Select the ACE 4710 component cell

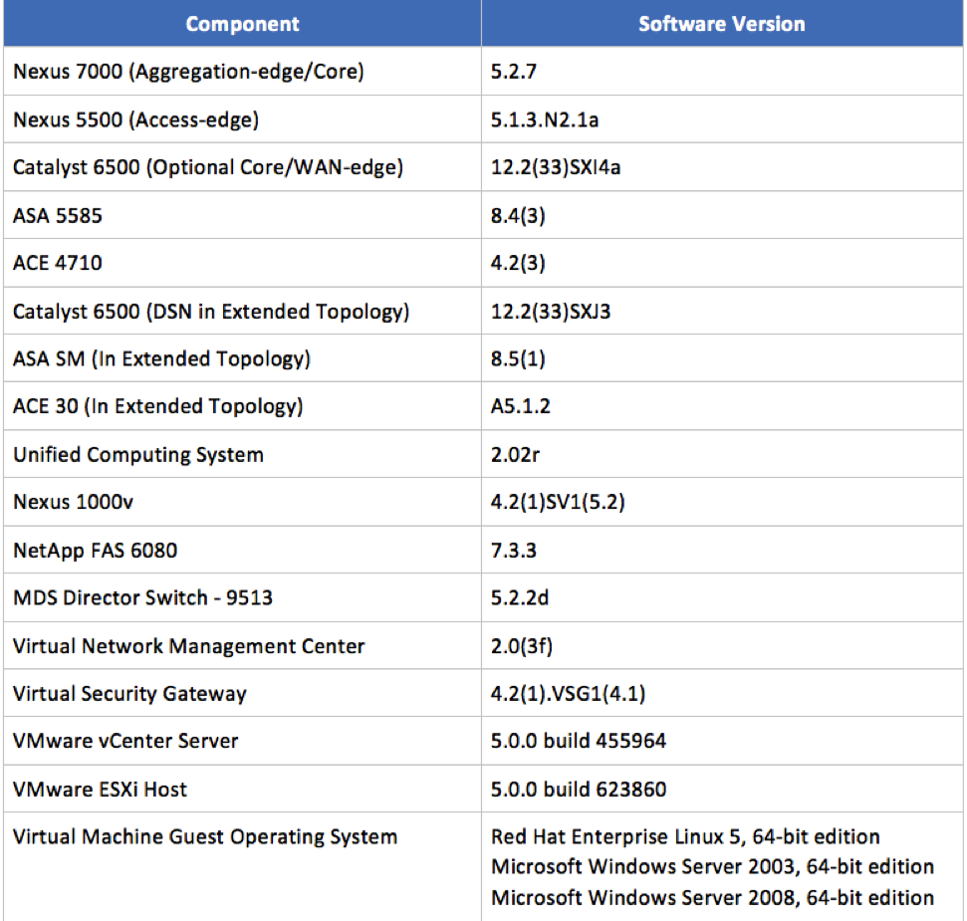pos(58,263)
